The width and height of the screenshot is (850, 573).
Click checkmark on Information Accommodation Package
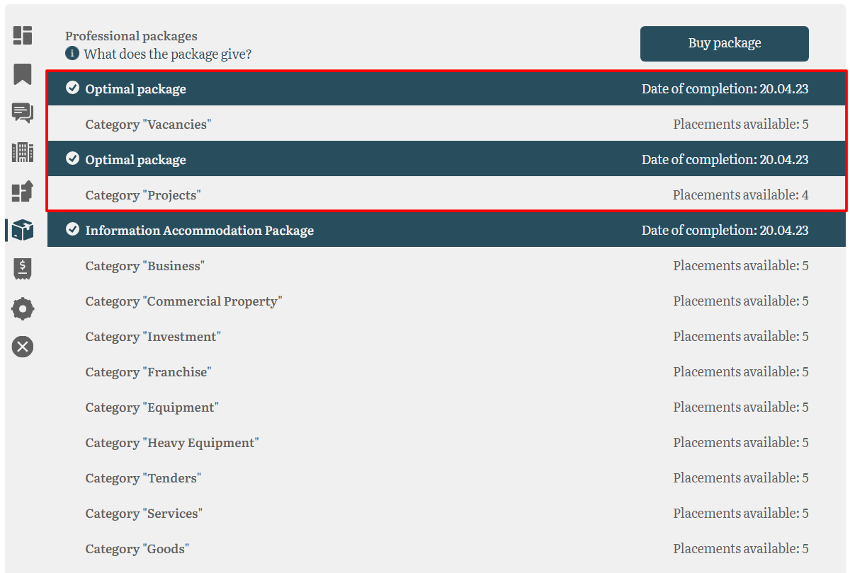pyautogui.click(x=72, y=230)
